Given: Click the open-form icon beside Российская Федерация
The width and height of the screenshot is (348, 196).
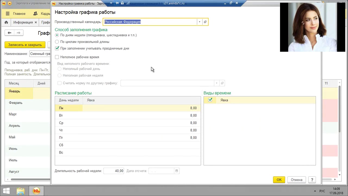Looking at the screenshot, I should pos(205,22).
